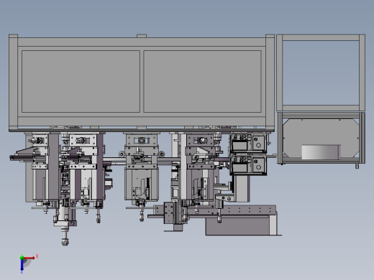Select the upper control box with round connectors
Image resolution: width=374 pixels, height=280 pixels.
click(248, 143)
